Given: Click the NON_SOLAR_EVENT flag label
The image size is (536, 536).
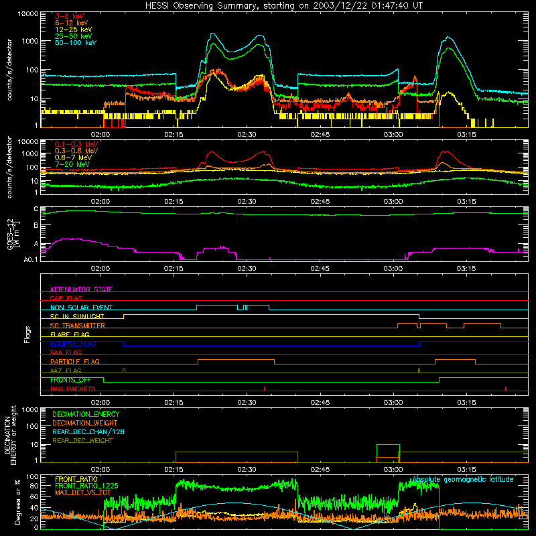Looking at the screenshot, I should (81, 308).
